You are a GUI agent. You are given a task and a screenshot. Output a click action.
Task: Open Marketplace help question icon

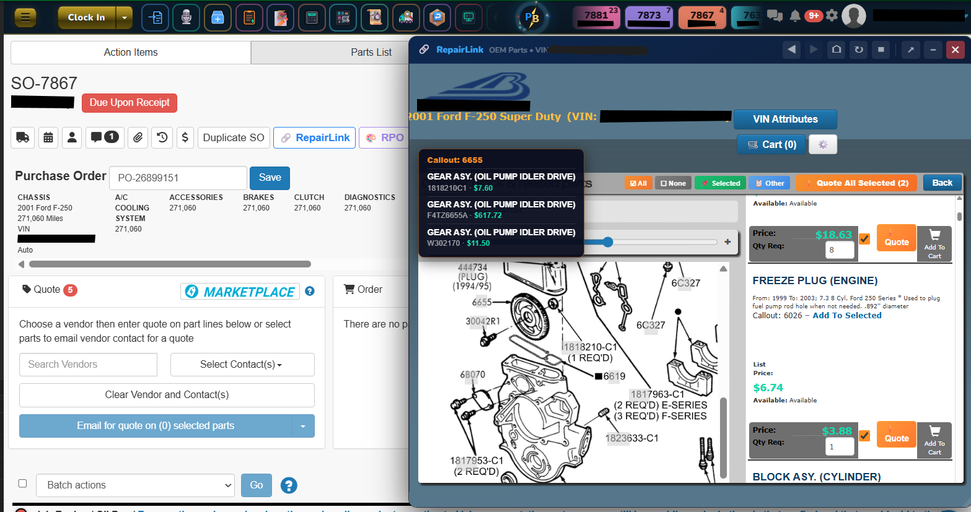pyautogui.click(x=310, y=291)
